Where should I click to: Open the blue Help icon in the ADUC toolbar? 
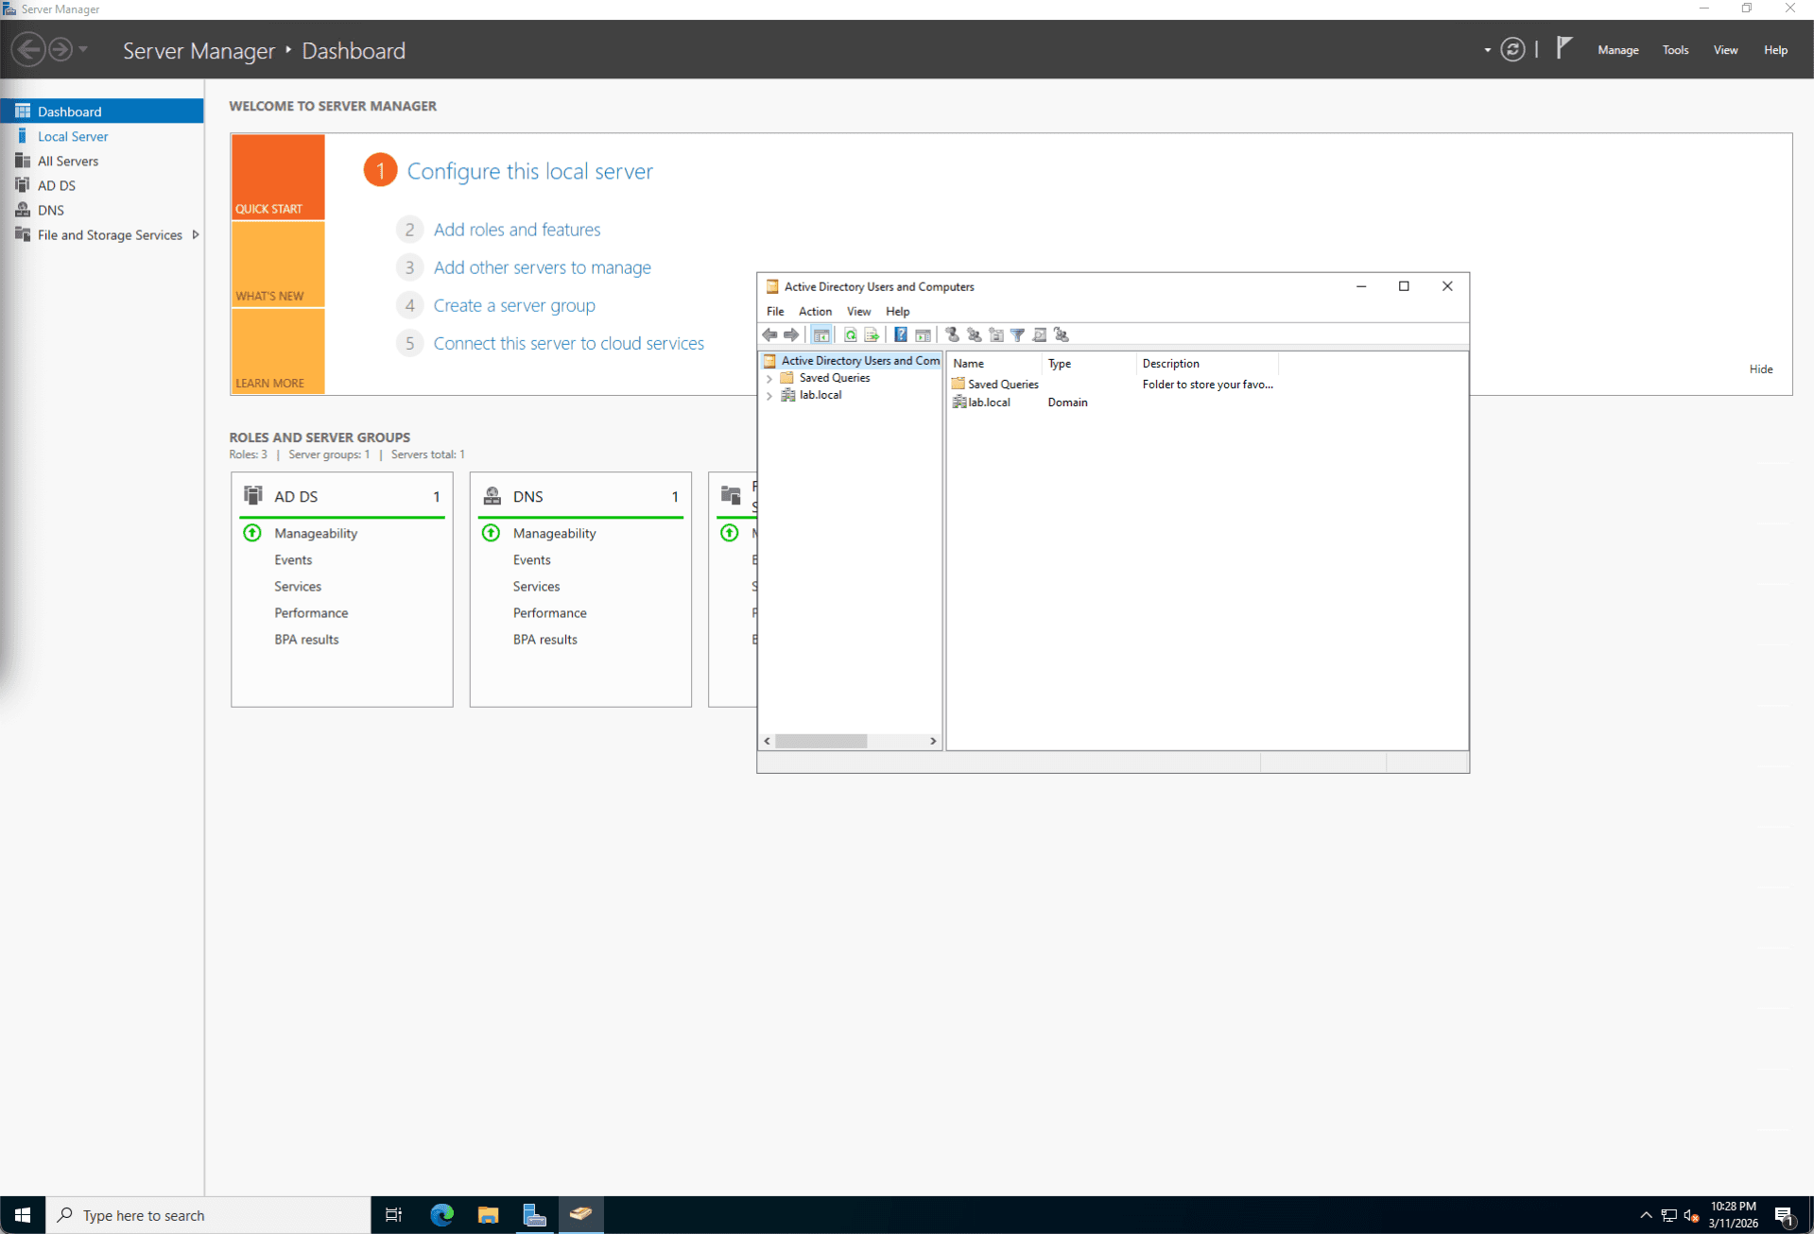[x=901, y=334]
